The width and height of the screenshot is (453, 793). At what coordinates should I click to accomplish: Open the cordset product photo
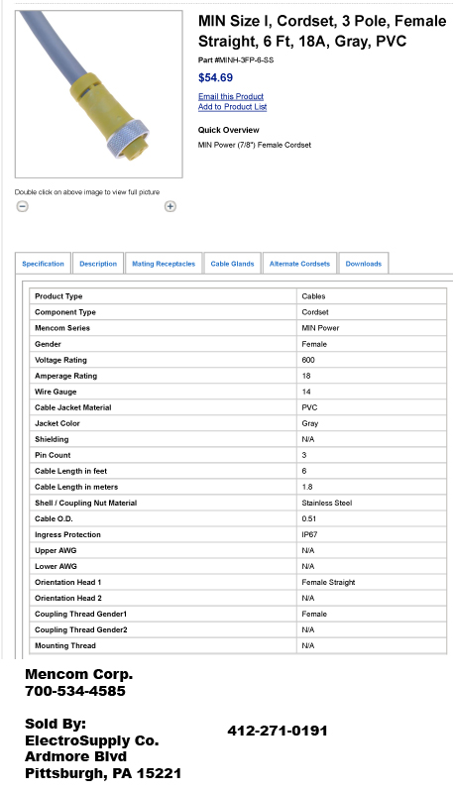[x=98, y=94]
